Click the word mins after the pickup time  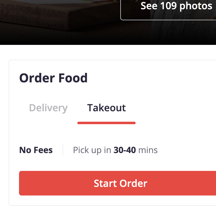tap(148, 150)
